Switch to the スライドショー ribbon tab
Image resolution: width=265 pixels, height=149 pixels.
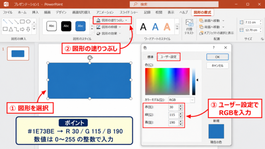coord(129,12)
